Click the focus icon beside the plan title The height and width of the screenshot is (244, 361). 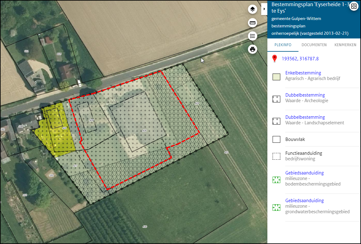(x=354, y=6)
